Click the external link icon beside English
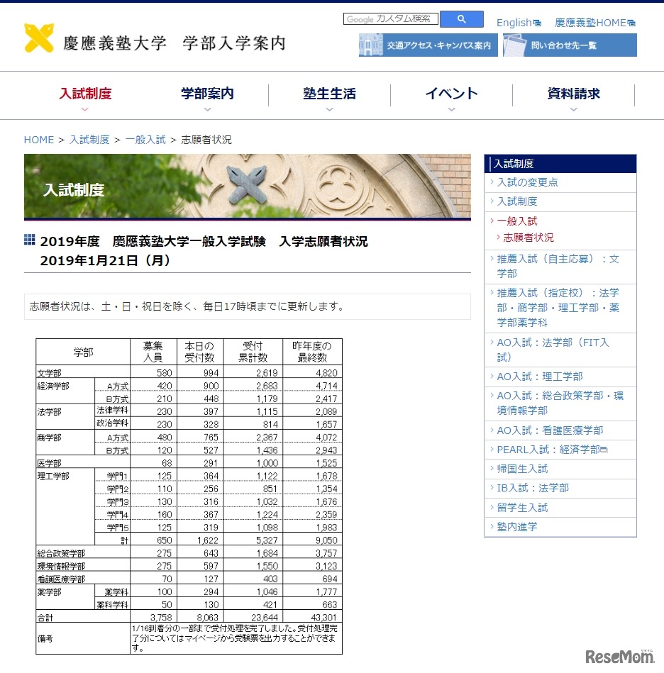 point(537,22)
